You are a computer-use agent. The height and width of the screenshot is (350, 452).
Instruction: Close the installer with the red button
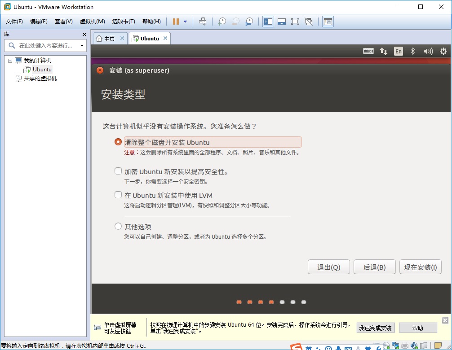(100, 70)
